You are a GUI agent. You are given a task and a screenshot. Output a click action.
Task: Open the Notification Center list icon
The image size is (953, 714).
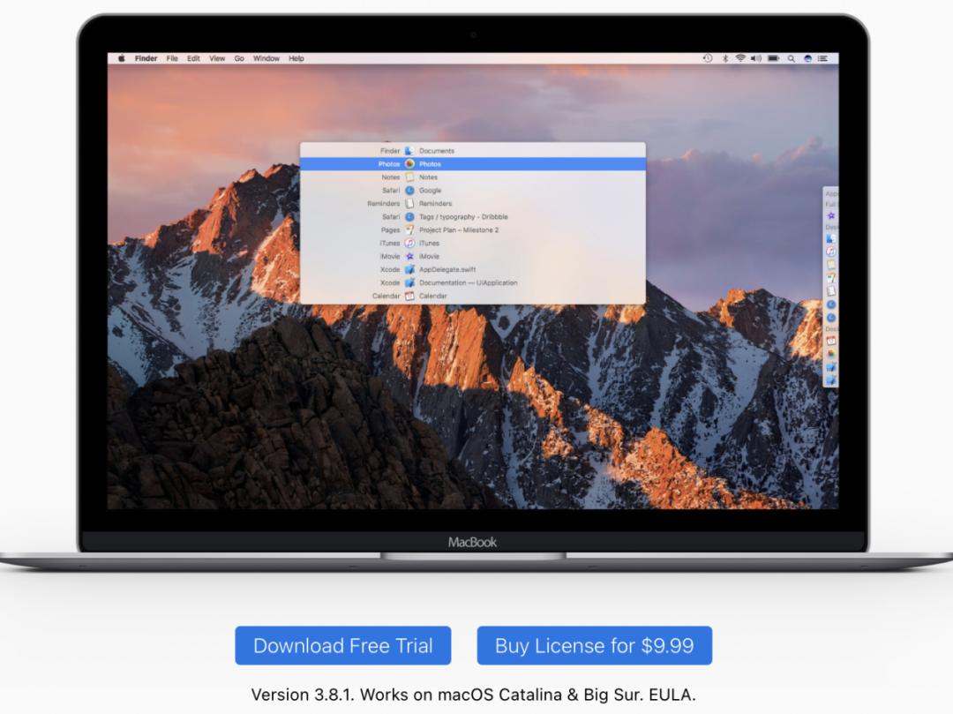pyautogui.click(x=823, y=58)
